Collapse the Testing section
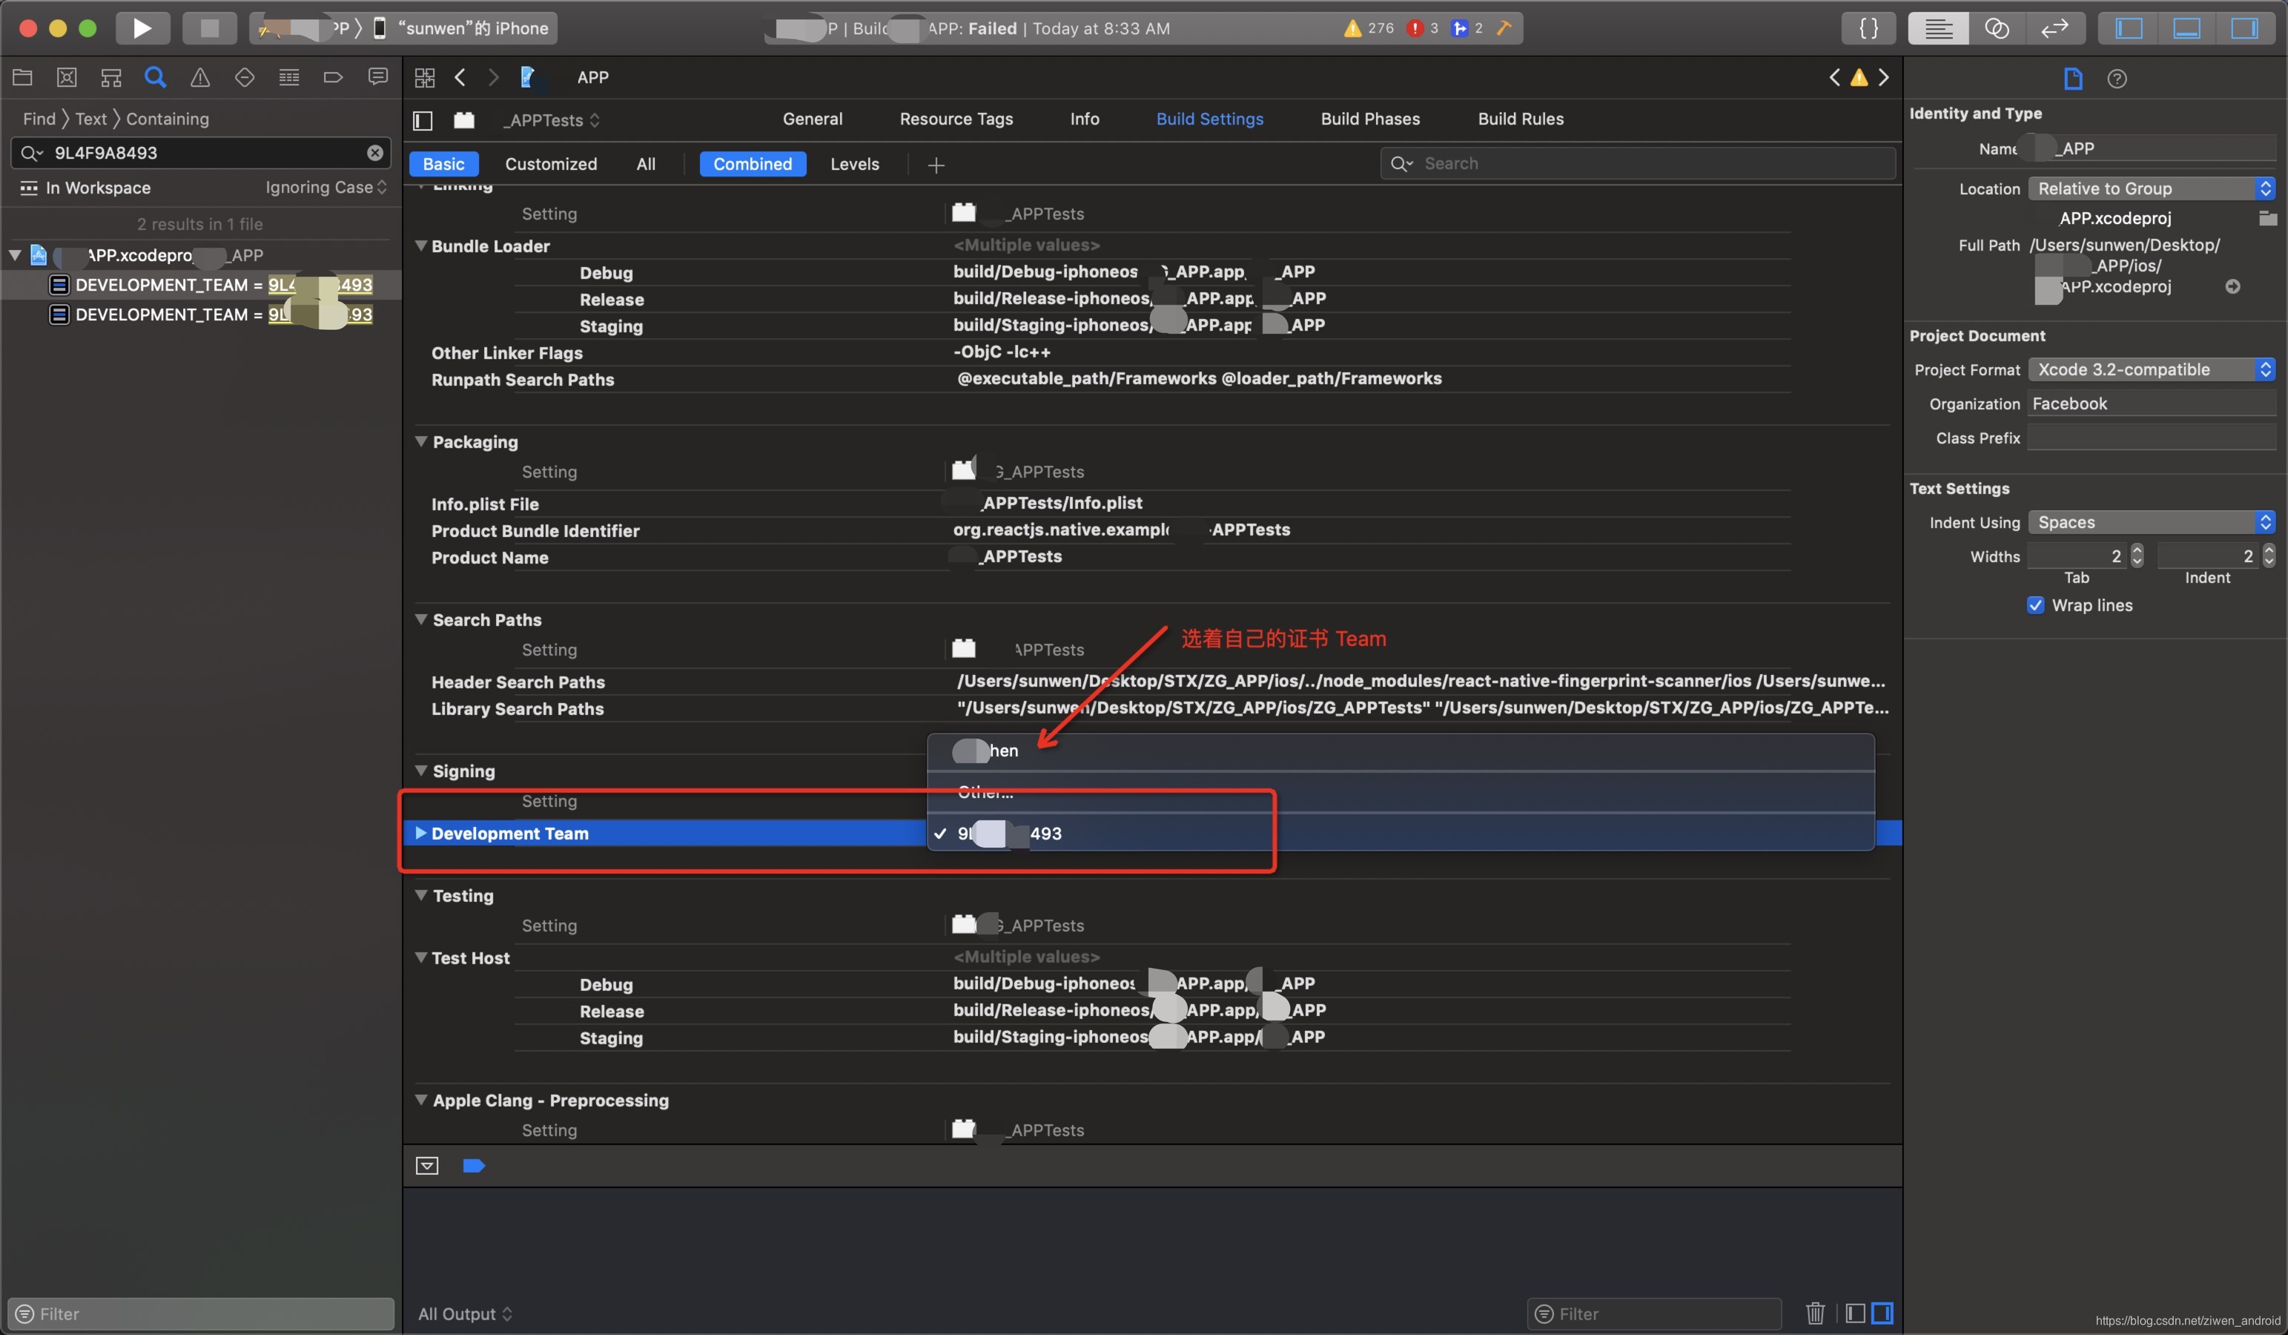 click(421, 895)
